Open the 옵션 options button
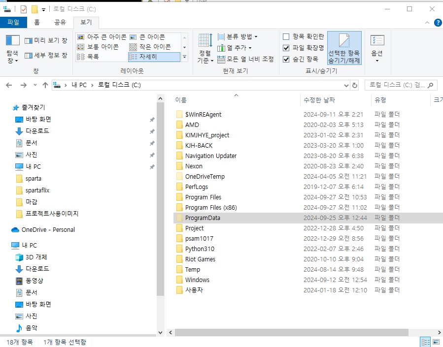443x347 pixels. [377, 49]
